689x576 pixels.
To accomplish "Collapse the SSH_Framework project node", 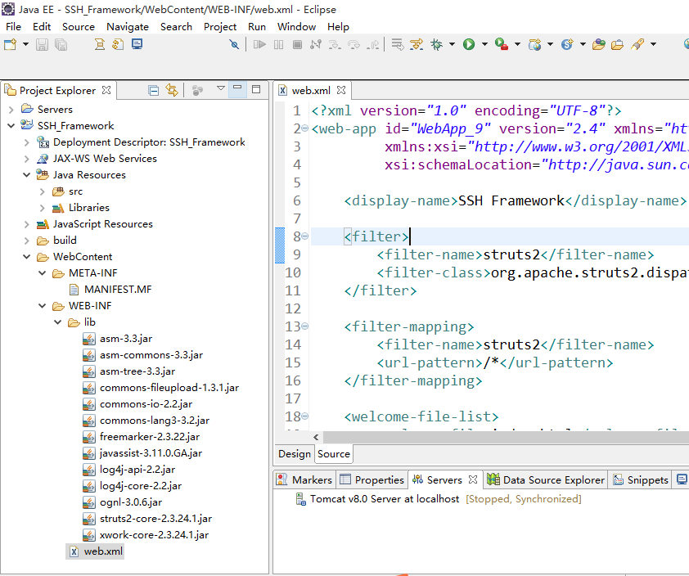I will (11, 126).
